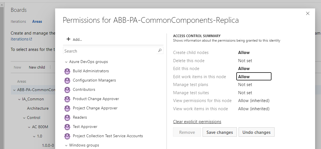The image size is (321, 149).
Task: Open the external link icon beside iterations
Action: (31, 39)
